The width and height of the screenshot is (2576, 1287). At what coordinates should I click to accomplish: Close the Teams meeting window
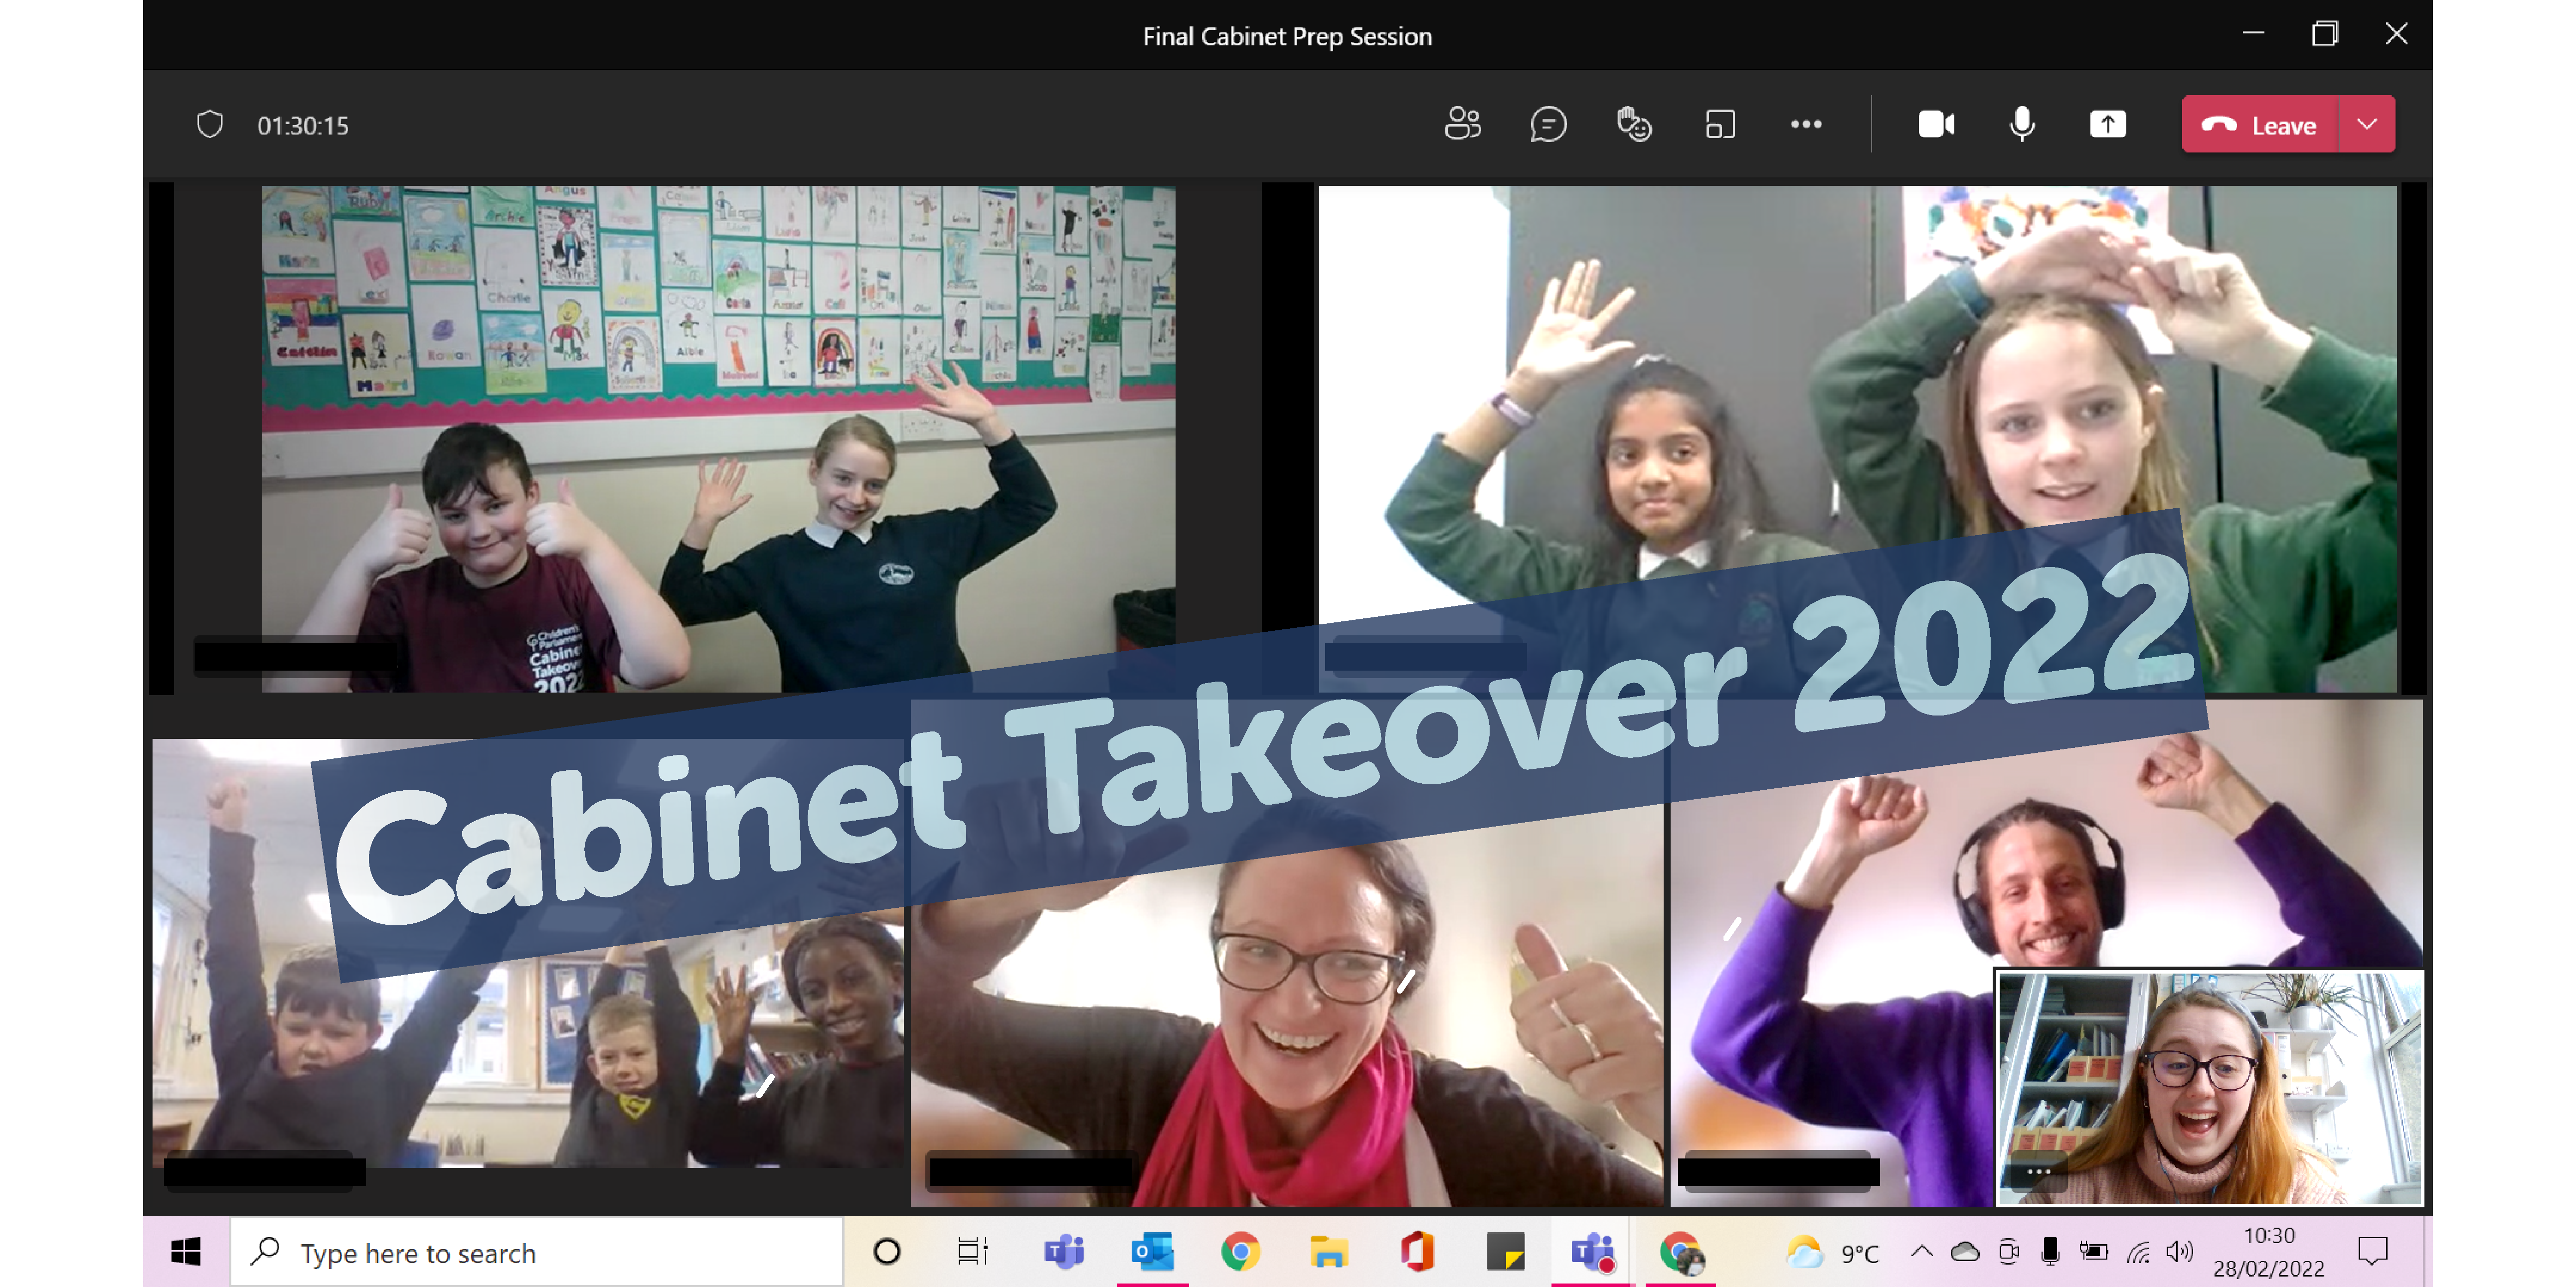coord(2396,34)
